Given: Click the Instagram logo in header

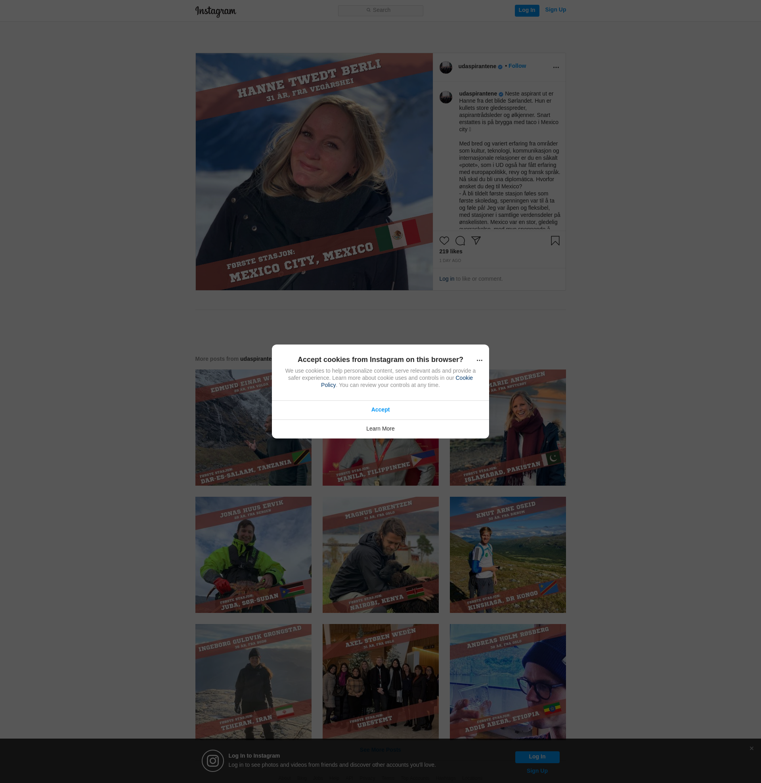Looking at the screenshot, I should (216, 11).
